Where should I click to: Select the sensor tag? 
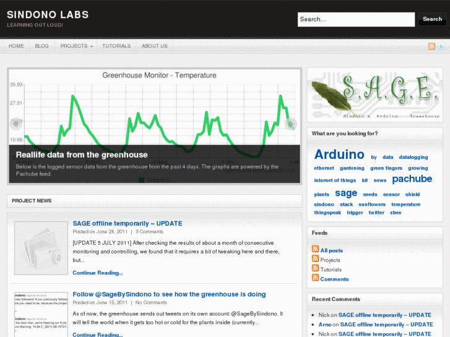coord(391,194)
